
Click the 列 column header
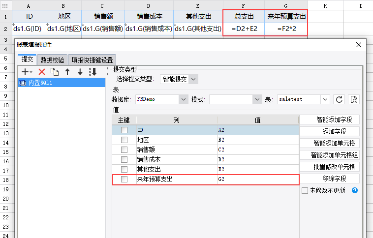point(177,120)
